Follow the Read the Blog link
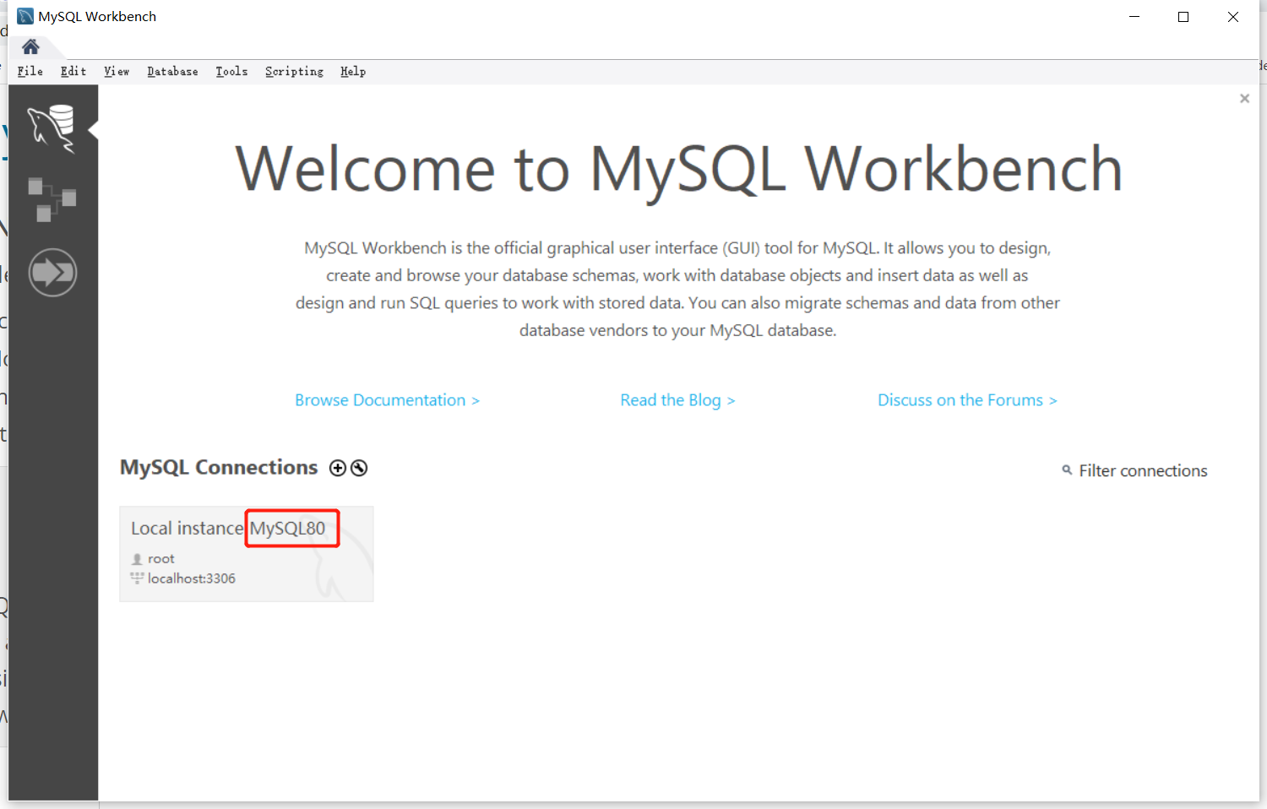This screenshot has height=809, width=1267. [x=677, y=400]
